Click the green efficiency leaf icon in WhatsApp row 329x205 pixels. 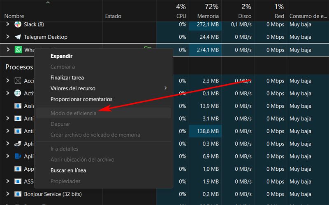pos(148,48)
